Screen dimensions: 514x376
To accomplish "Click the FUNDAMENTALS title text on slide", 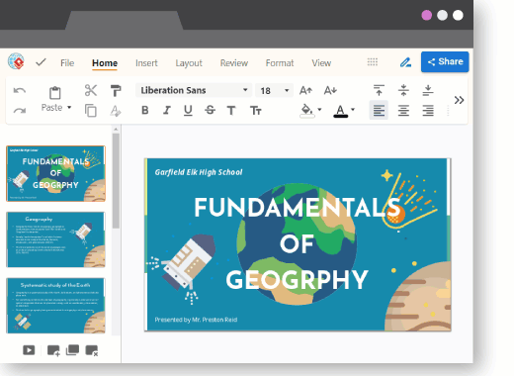I will [x=298, y=208].
